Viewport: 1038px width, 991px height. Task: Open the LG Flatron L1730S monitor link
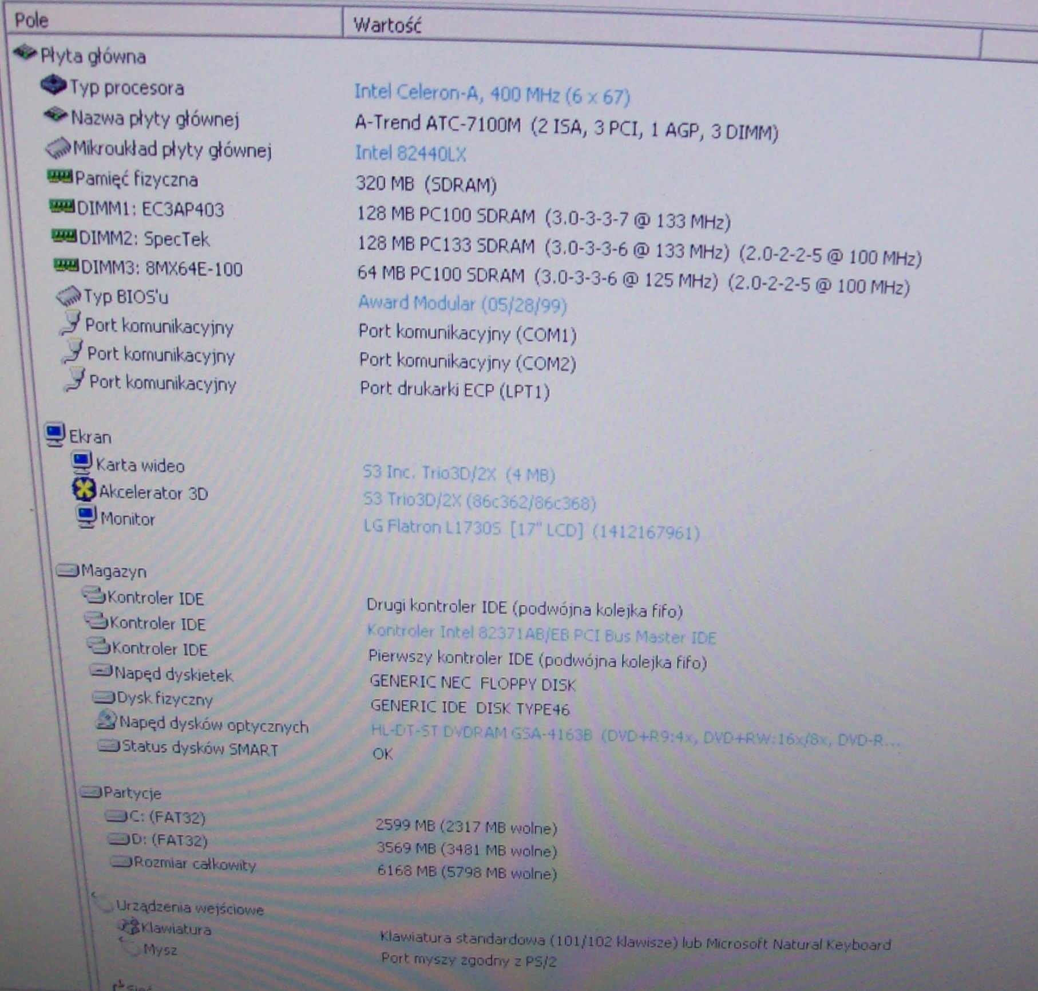tap(532, 530)
